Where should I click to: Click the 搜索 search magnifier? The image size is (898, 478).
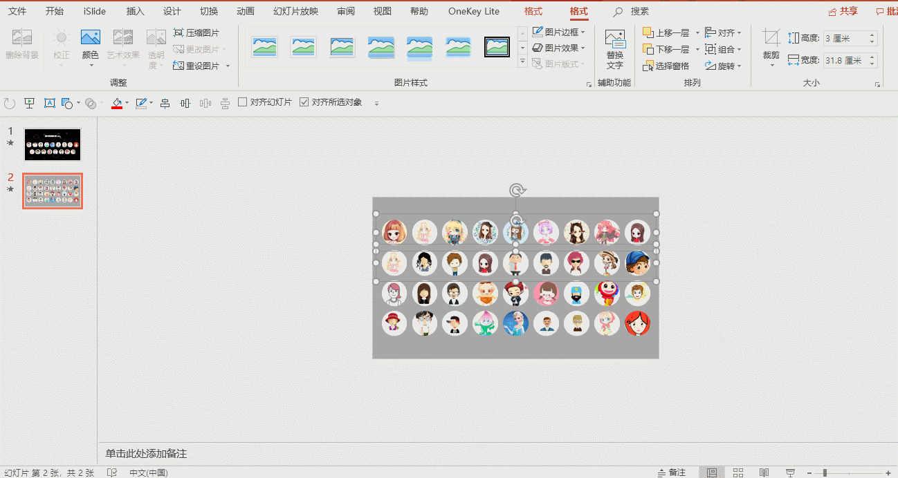point(618,12)
